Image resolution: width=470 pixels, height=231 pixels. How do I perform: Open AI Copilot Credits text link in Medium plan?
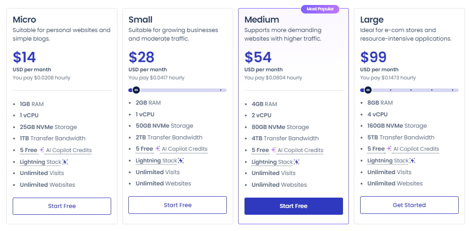pyautogui.click(x=301, y=150)
